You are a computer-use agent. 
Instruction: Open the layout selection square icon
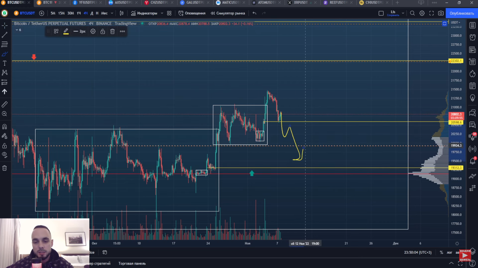click(x=381, y=13)
